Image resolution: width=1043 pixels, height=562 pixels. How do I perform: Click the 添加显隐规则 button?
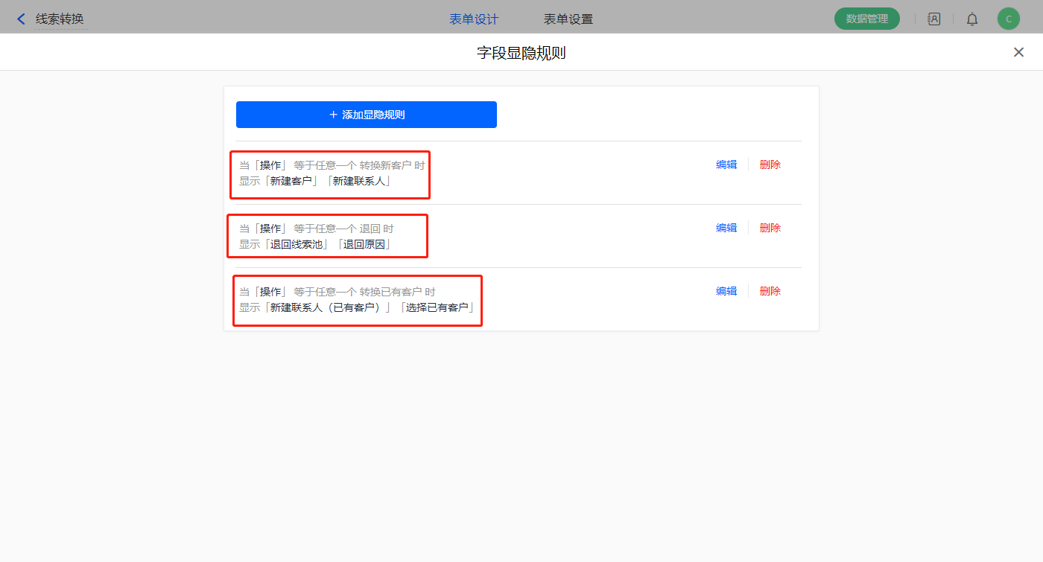(367, 115)
